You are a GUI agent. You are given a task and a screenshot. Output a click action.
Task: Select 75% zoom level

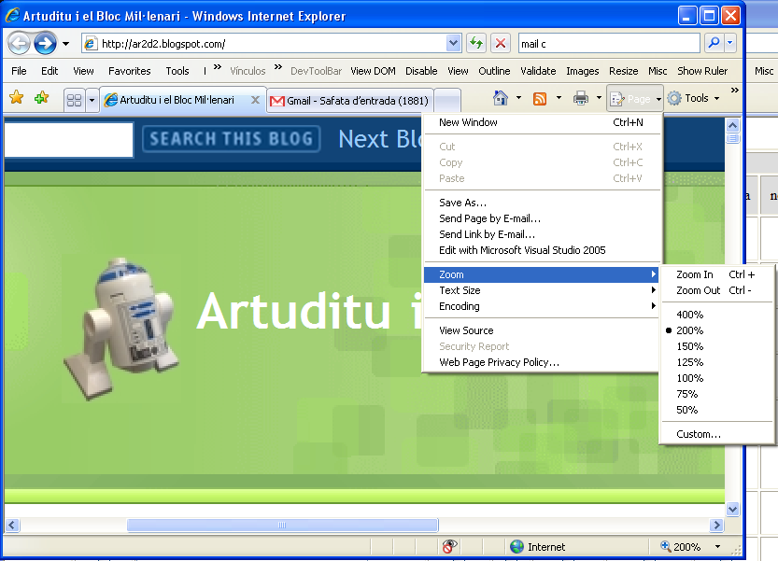tap(687, 394)
